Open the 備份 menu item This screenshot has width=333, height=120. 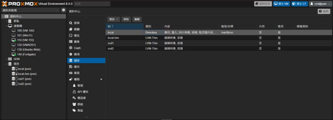pyautogui.click(x=86, y=67)
